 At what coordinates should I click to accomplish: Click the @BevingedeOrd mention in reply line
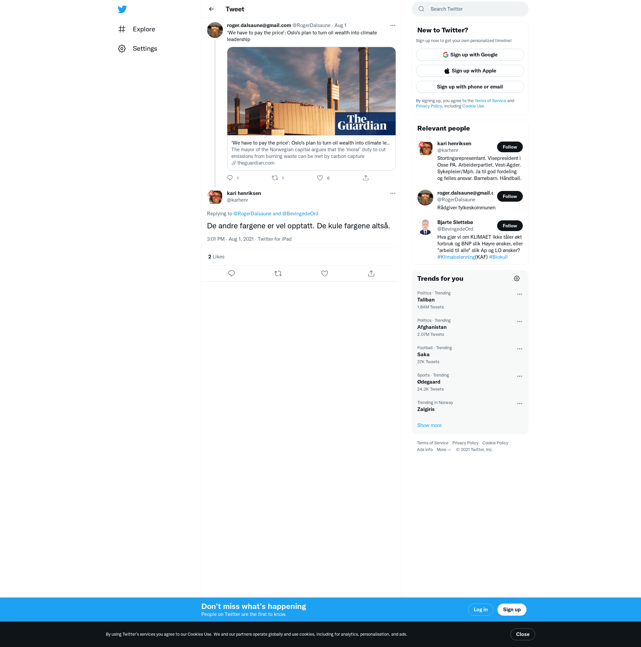300,214
